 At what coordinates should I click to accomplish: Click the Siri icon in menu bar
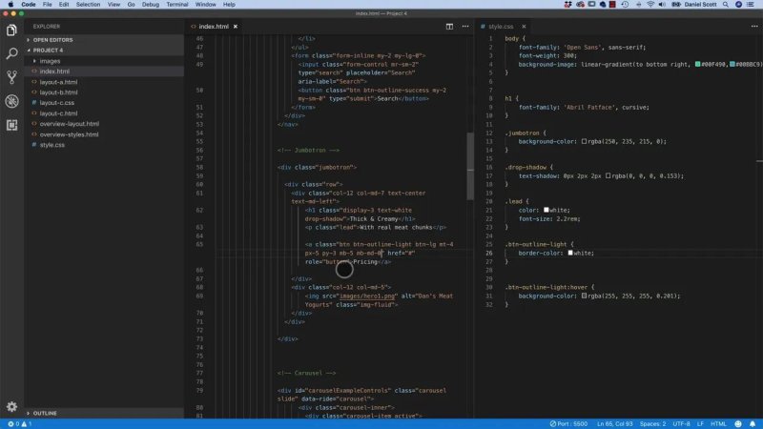[x=738, y=5]
